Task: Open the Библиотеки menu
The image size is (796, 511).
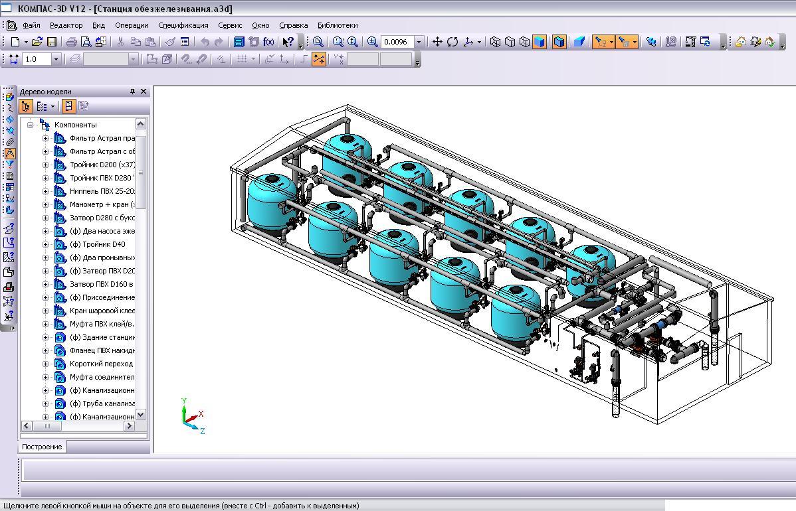Action: (x=337, y=25)
